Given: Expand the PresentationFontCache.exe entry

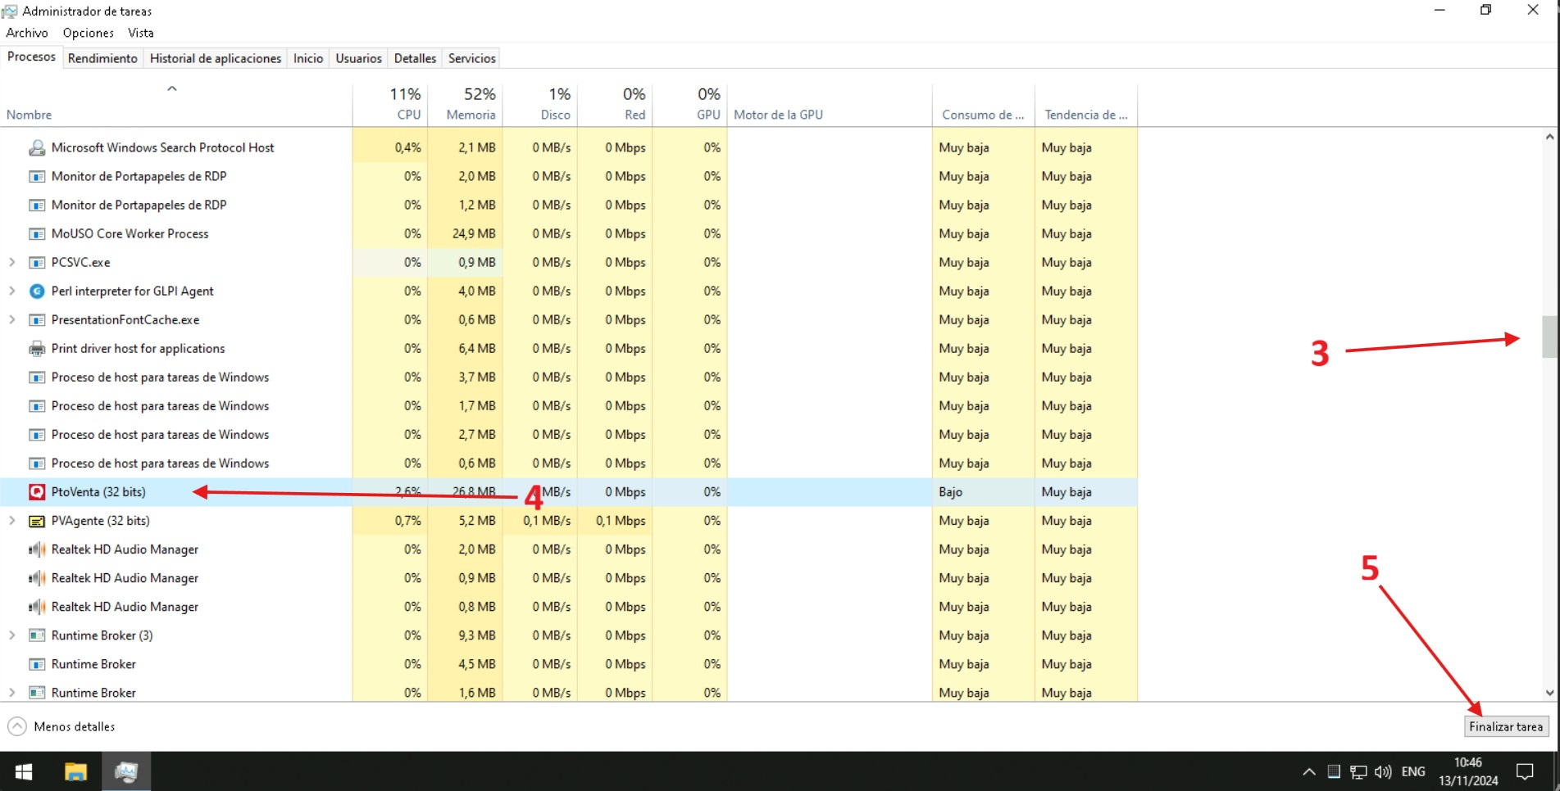Looking at the screenshot, I should (12, 320).
